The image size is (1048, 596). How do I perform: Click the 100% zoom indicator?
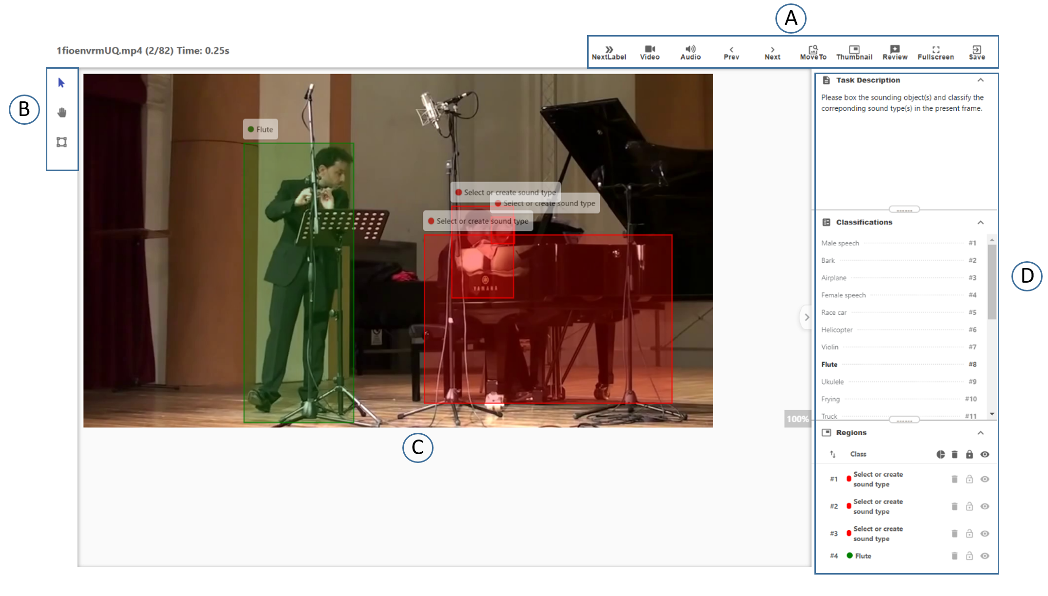[x=797, y=419]
